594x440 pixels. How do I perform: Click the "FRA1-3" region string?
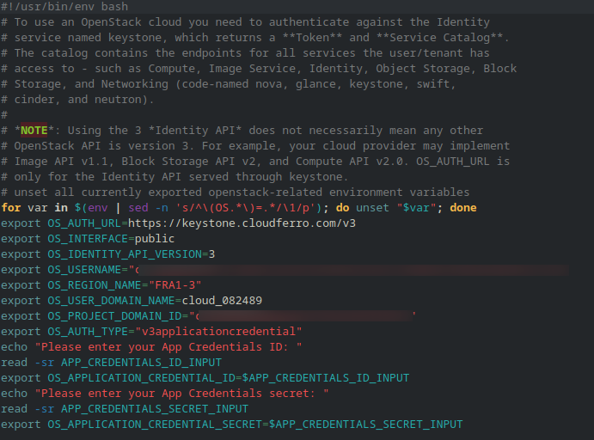coord(175,285)
